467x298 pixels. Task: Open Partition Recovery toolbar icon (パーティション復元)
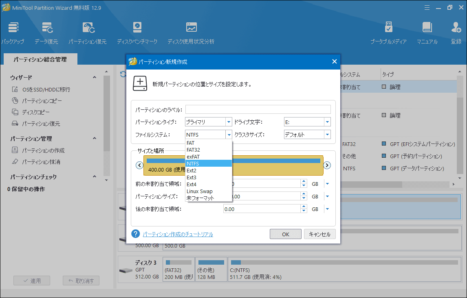[x=88, y=33]
